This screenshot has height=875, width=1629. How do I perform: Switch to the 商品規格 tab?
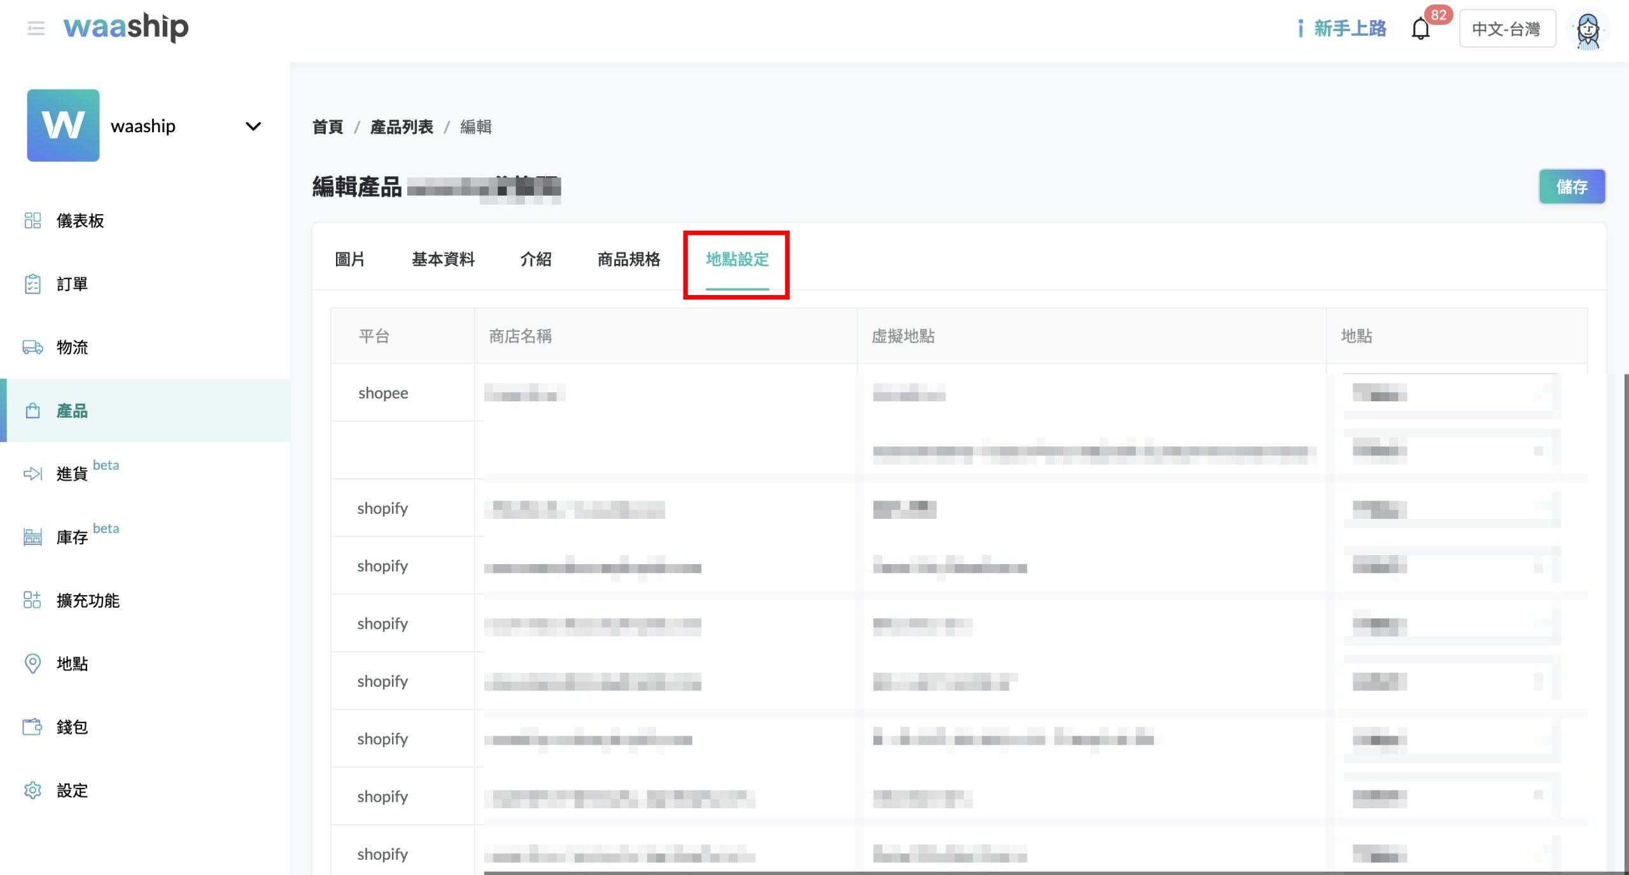(x=628, y=259)
